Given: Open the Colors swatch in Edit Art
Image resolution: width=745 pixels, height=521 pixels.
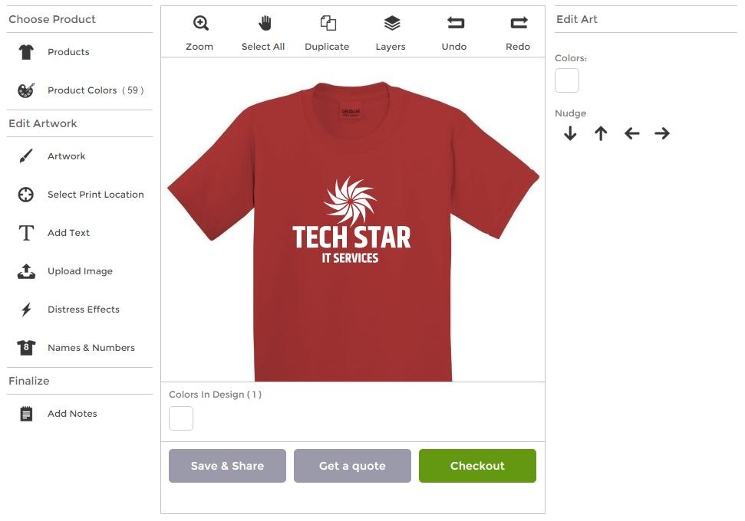Looking at the screenshot, I should (567, 80).
